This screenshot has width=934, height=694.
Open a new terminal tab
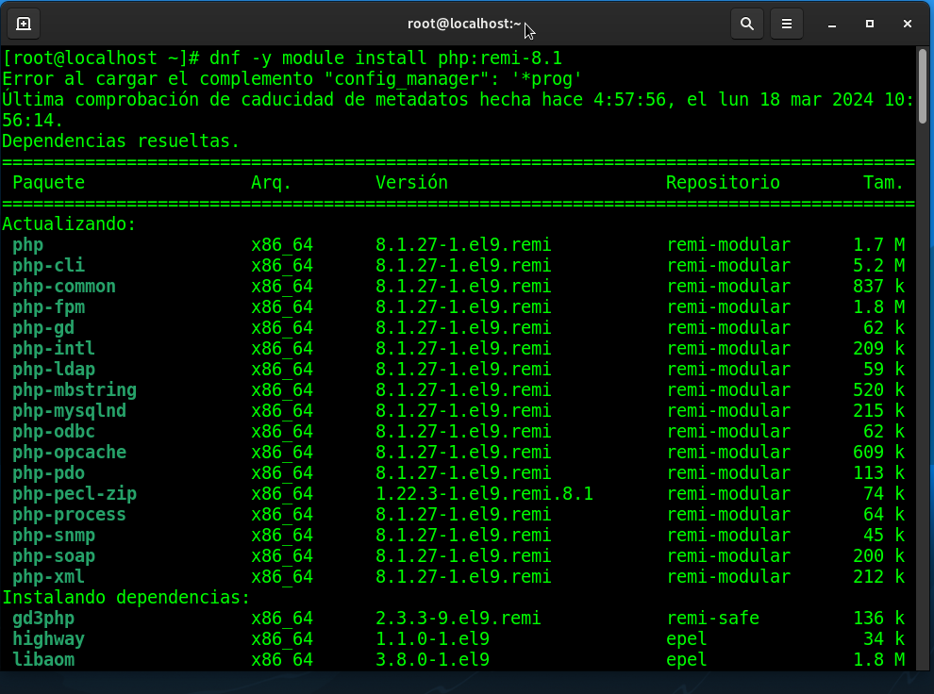(x=24, y=24)
